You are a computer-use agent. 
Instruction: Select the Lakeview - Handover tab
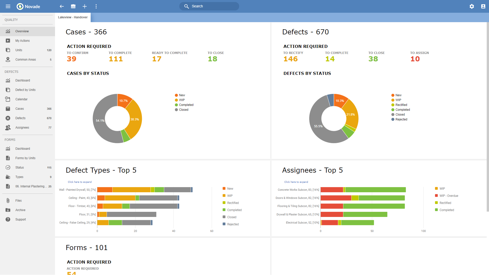(73, 17)
